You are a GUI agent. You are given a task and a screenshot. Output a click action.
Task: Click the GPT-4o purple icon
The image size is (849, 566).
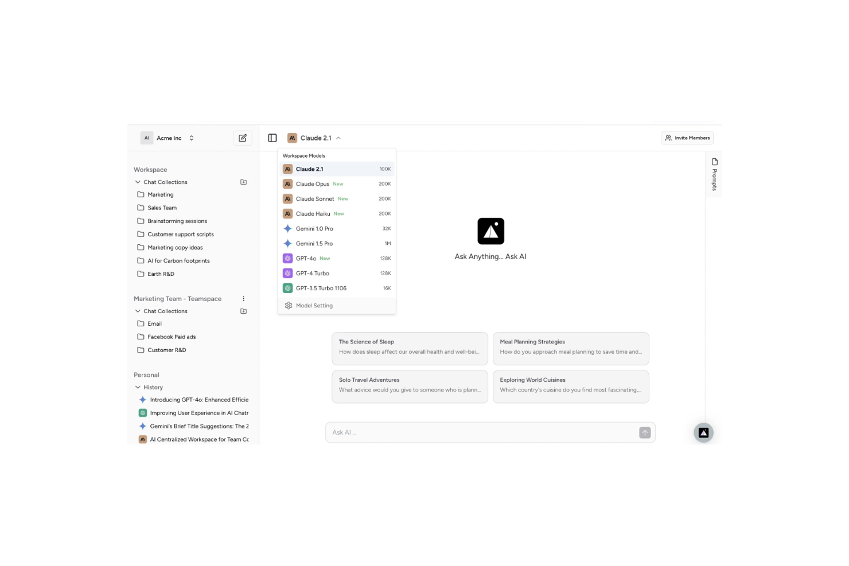(x=288, y=258)
